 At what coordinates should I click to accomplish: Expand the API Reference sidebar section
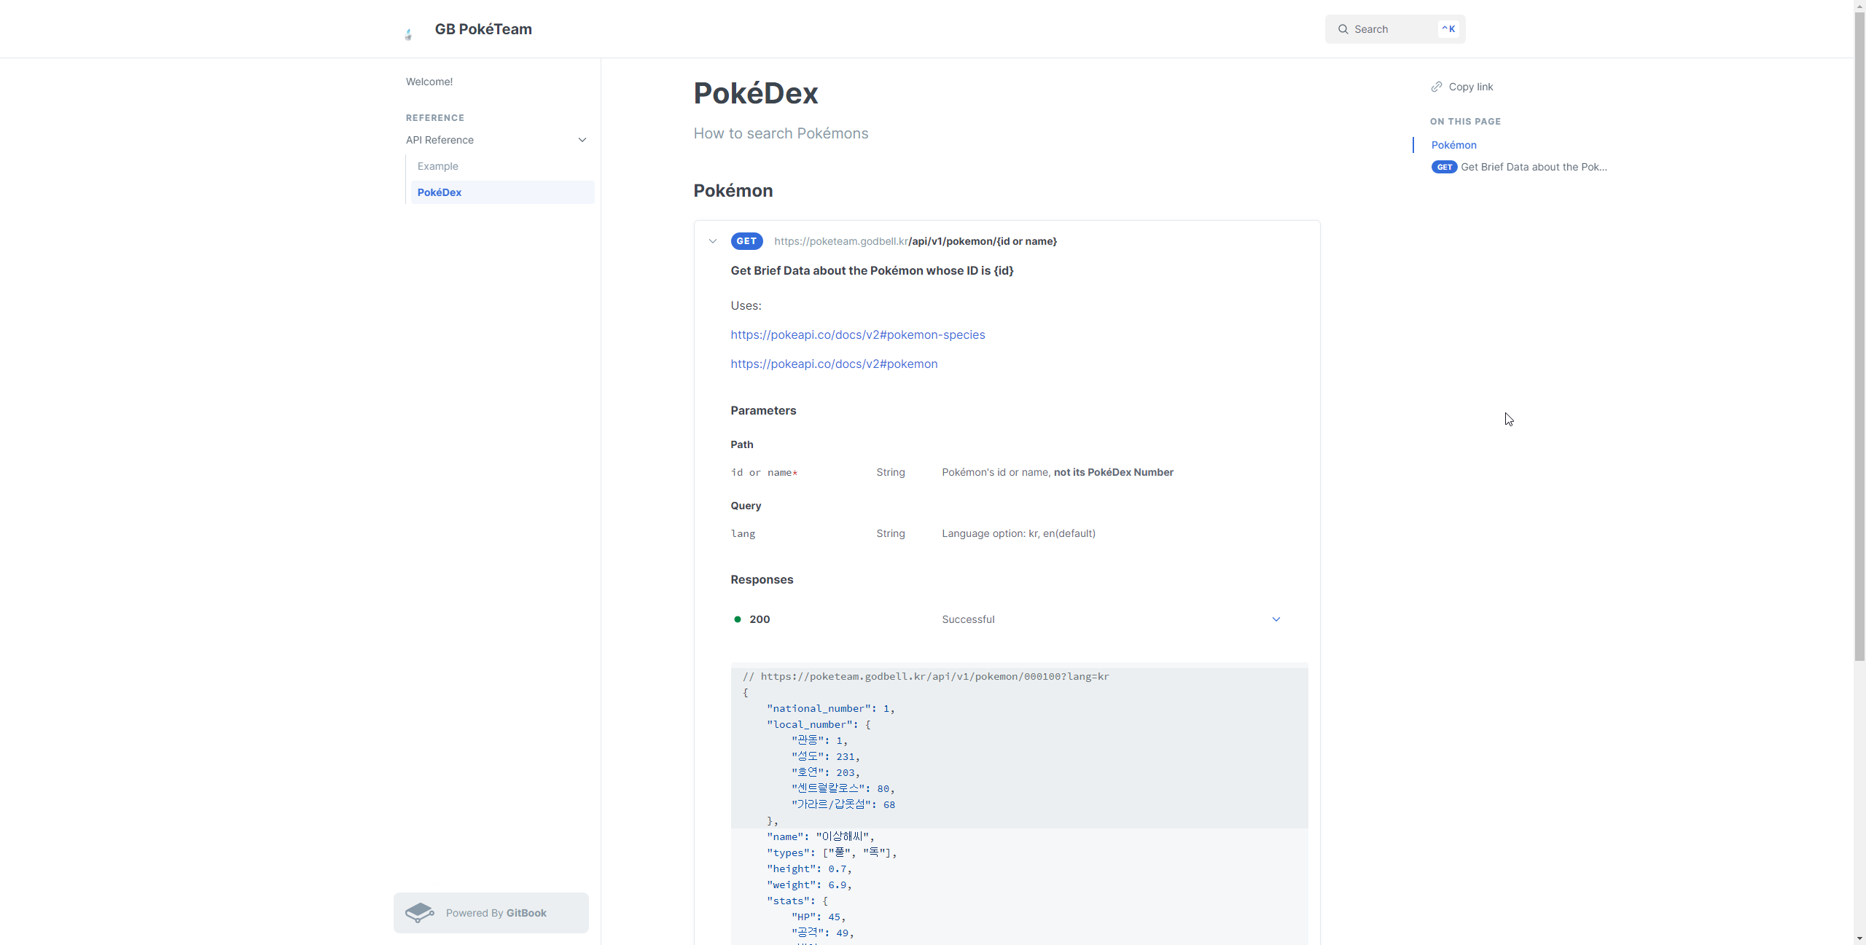(x=583, y=140)
